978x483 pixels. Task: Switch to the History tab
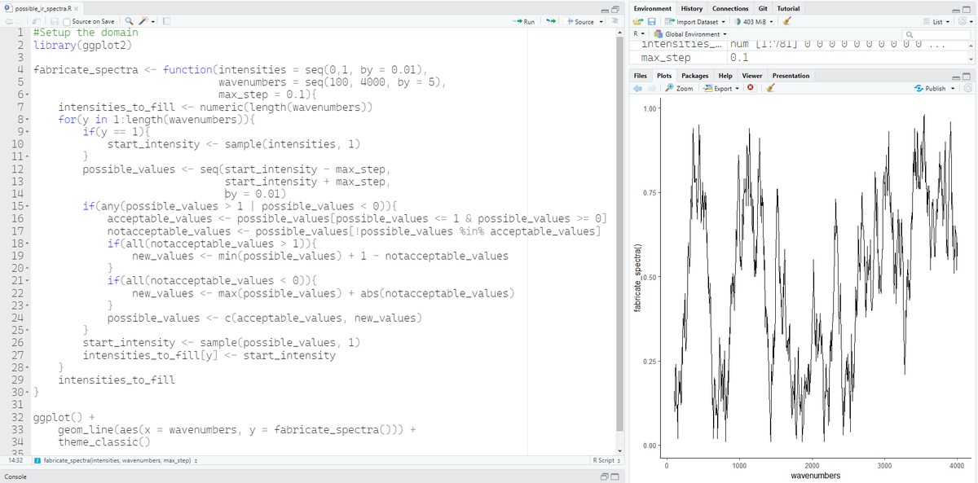[x=691, y=8]
